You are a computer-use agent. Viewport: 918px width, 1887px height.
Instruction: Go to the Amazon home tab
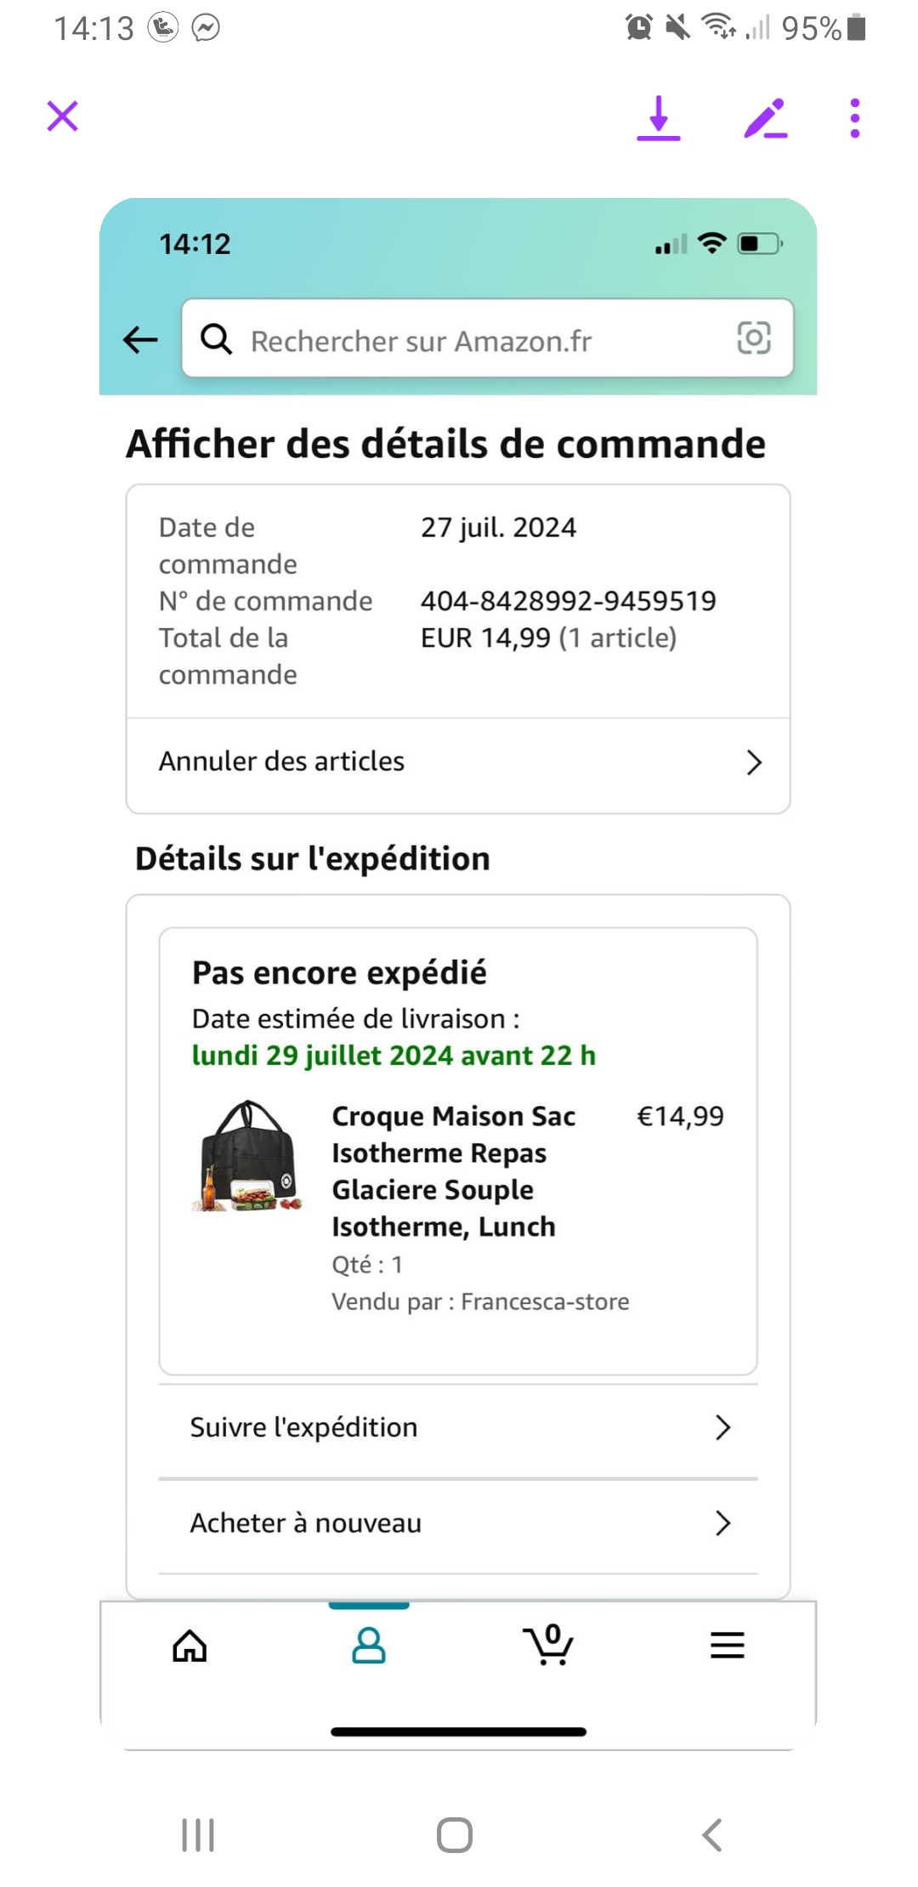190,1646
